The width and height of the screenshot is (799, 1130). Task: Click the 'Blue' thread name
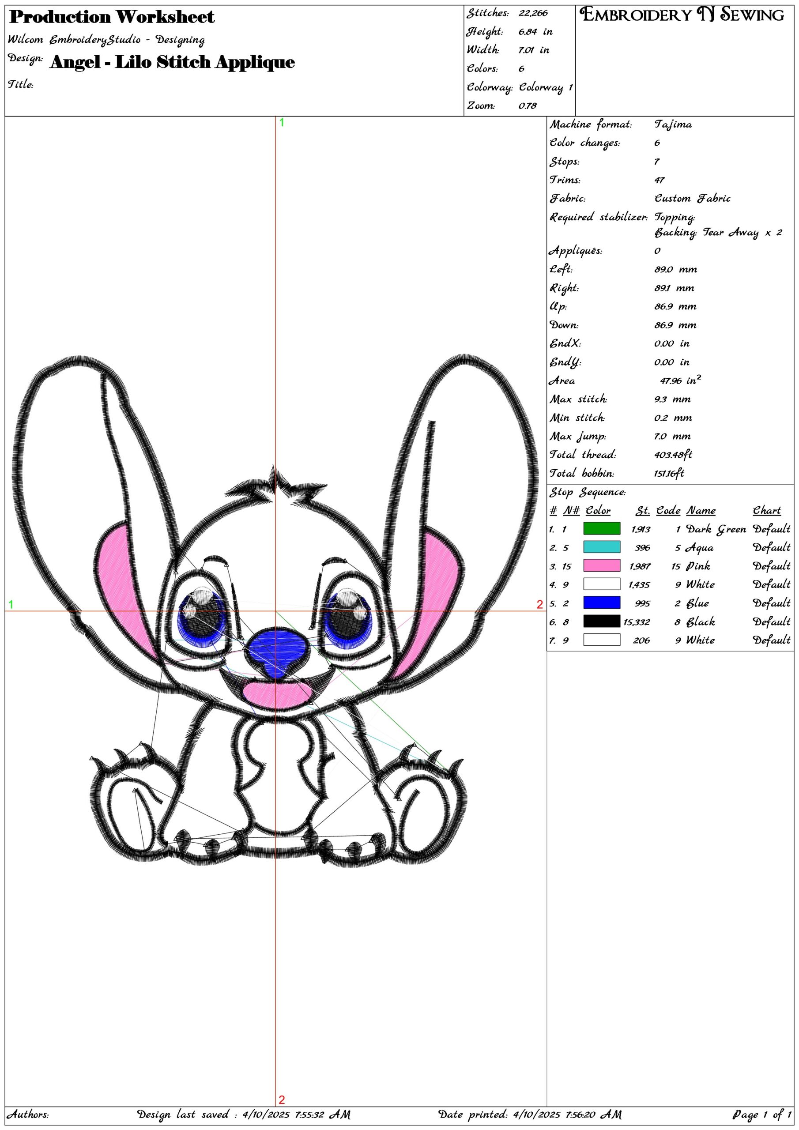tap(697, 603)
